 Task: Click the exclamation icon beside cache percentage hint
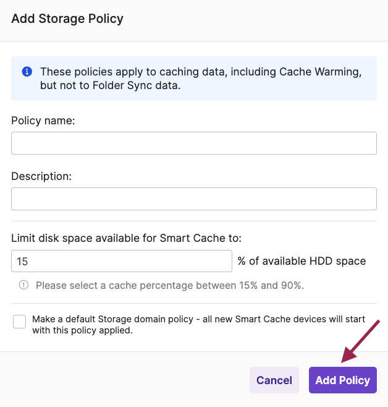click(x=24, y=285)
